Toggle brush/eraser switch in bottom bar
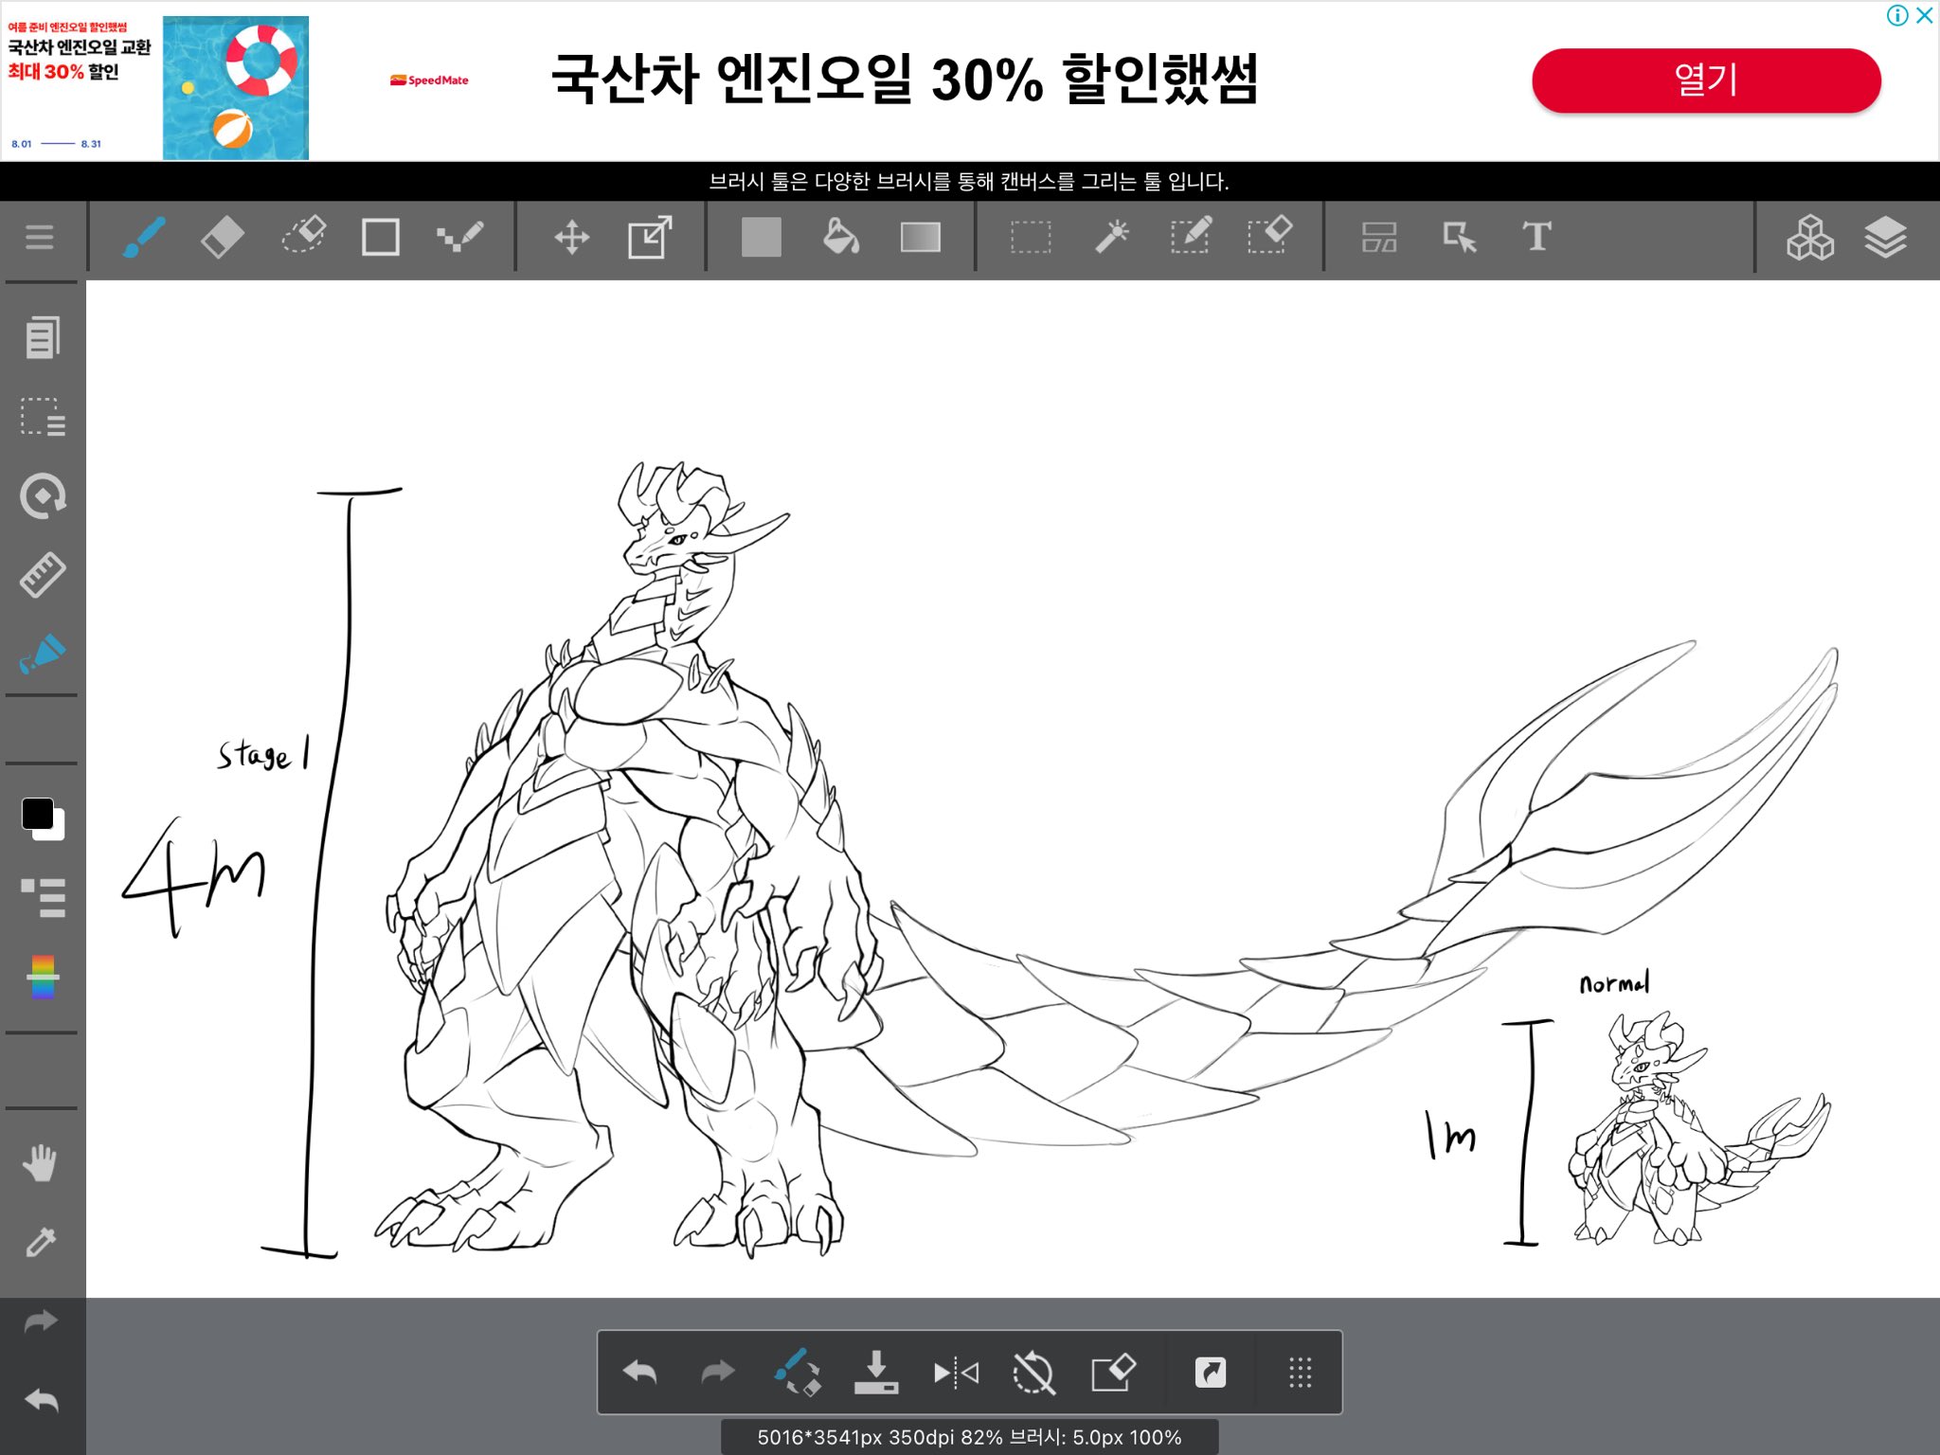 (797, 1373)
